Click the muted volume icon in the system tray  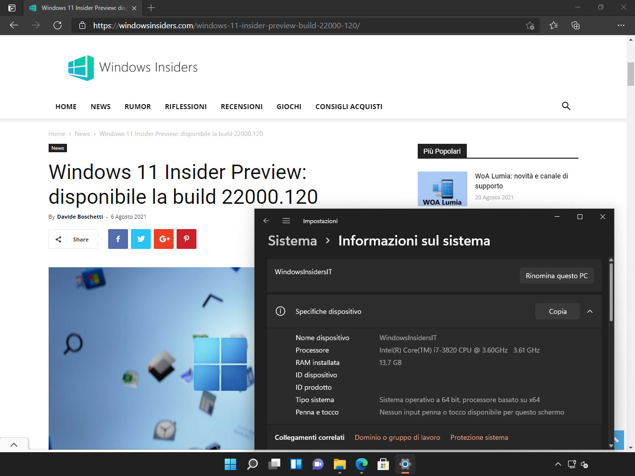click(584, 465)
